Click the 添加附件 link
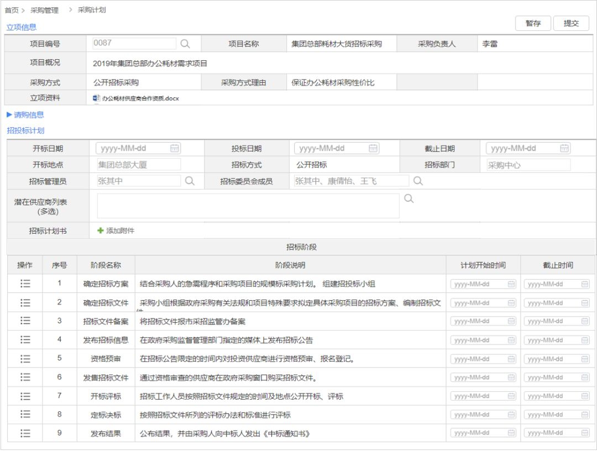Screen dimensions: 597x451 click(x=121, y=230)
